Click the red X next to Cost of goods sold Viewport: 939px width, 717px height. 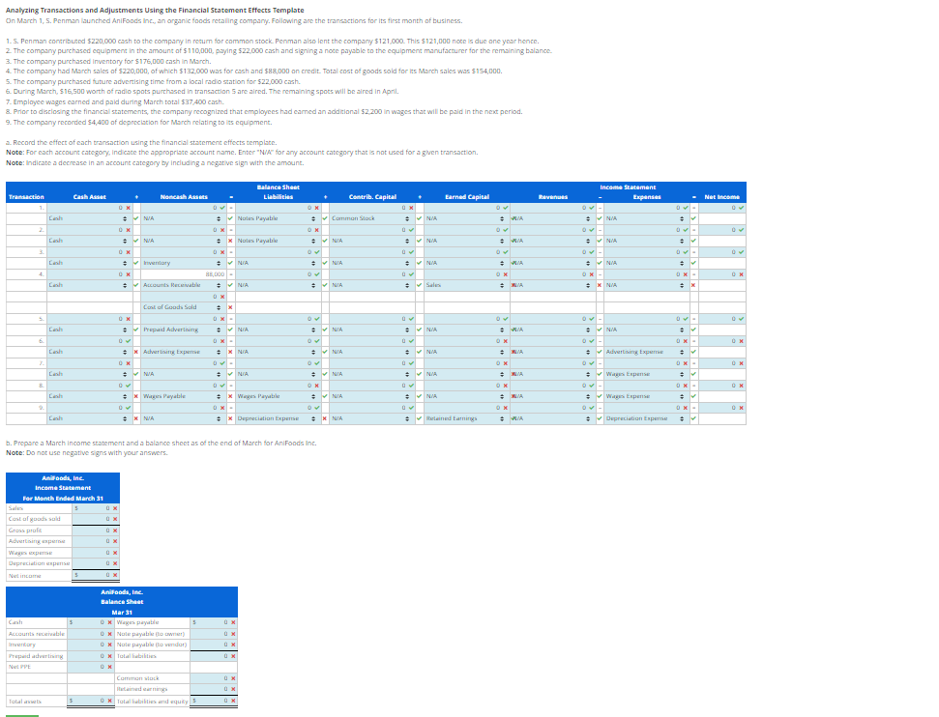(x=115, y=519)
